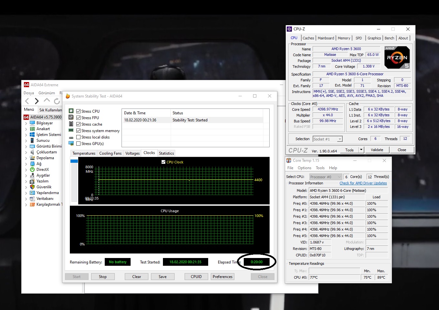Viewport: 439px width, 310px height.
Task: Click the AIDA64 up arrow toolbar icon
Action: click(47, 100)
